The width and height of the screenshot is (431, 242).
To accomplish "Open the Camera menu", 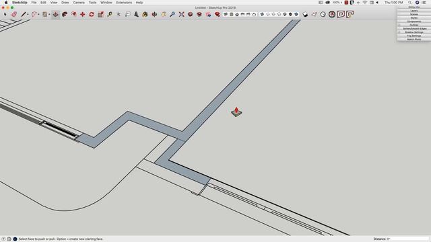I will pos(79,3).
